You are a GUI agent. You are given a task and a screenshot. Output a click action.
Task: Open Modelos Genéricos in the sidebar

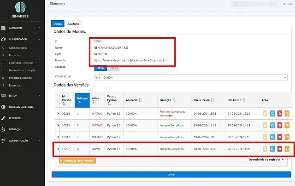[20, 107]
